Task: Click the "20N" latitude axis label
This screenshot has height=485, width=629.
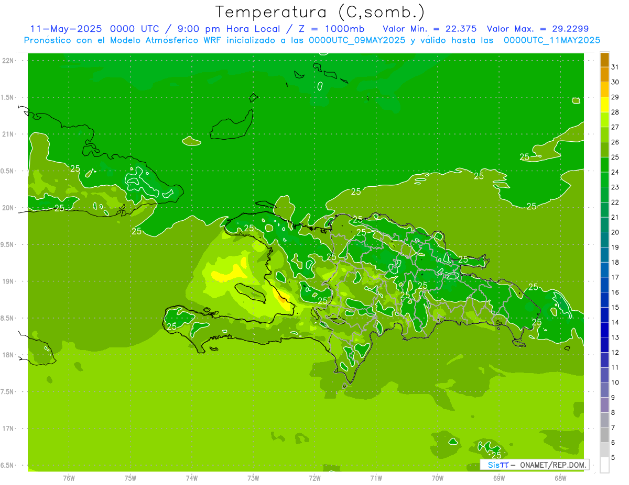Action: [x=8, y=208]
